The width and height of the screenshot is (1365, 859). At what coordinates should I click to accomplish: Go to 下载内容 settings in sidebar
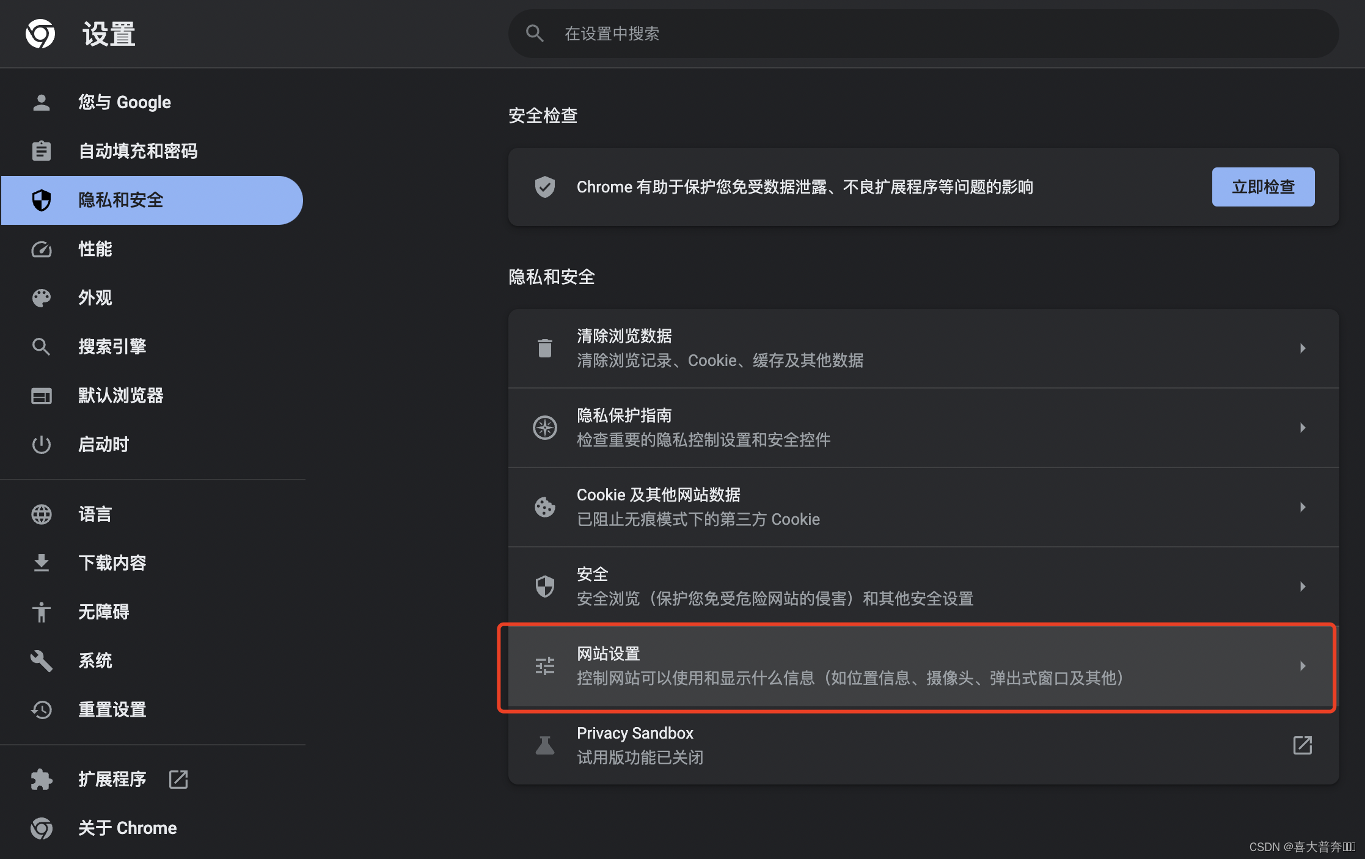tap(112, 563)
